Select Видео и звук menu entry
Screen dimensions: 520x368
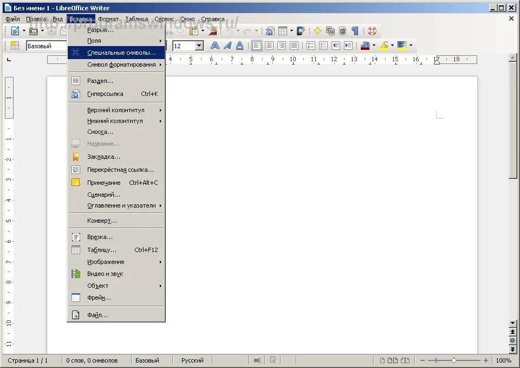pyautogui.click(x=116, y=274)
